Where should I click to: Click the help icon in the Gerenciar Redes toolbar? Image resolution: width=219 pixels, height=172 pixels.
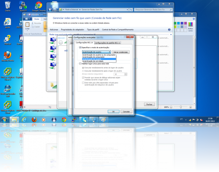(169, 30)
